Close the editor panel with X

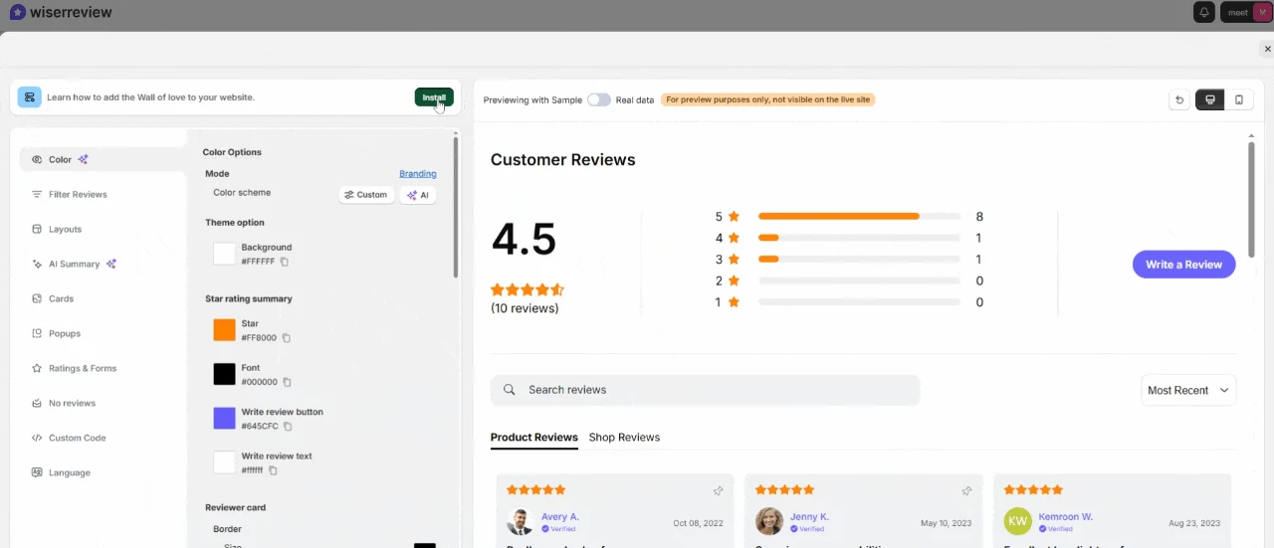pyautogui.click(x=1267, y=49)
